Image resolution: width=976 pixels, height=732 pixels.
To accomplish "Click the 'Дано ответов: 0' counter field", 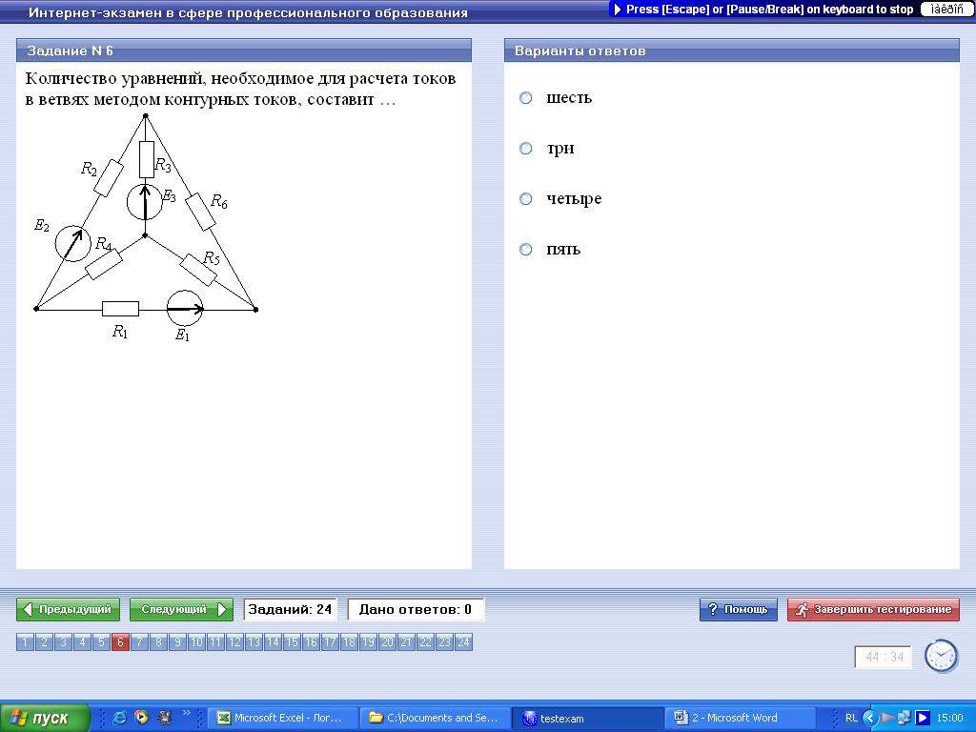I will pyautogui.click(x=416, y=609).
